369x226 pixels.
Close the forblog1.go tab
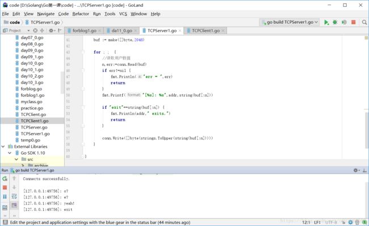pyautogui.click(x=99, y=31)
